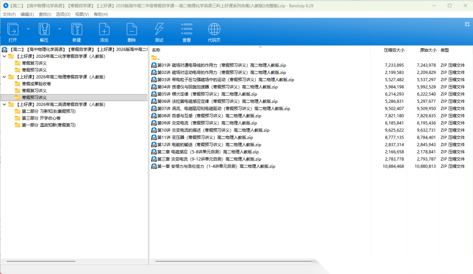The image size is (473, 274).
Task: Collapse the 高二物理寒假自学课 tree node
Action: coord(4,77)
